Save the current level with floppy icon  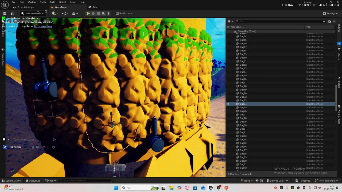(x=5, y=13)
